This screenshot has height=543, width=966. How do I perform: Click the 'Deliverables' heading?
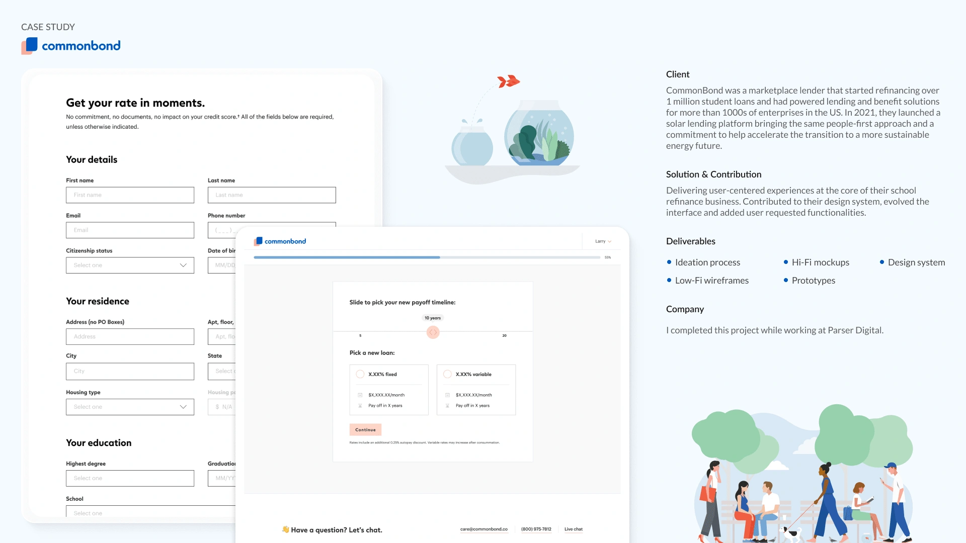691,241
